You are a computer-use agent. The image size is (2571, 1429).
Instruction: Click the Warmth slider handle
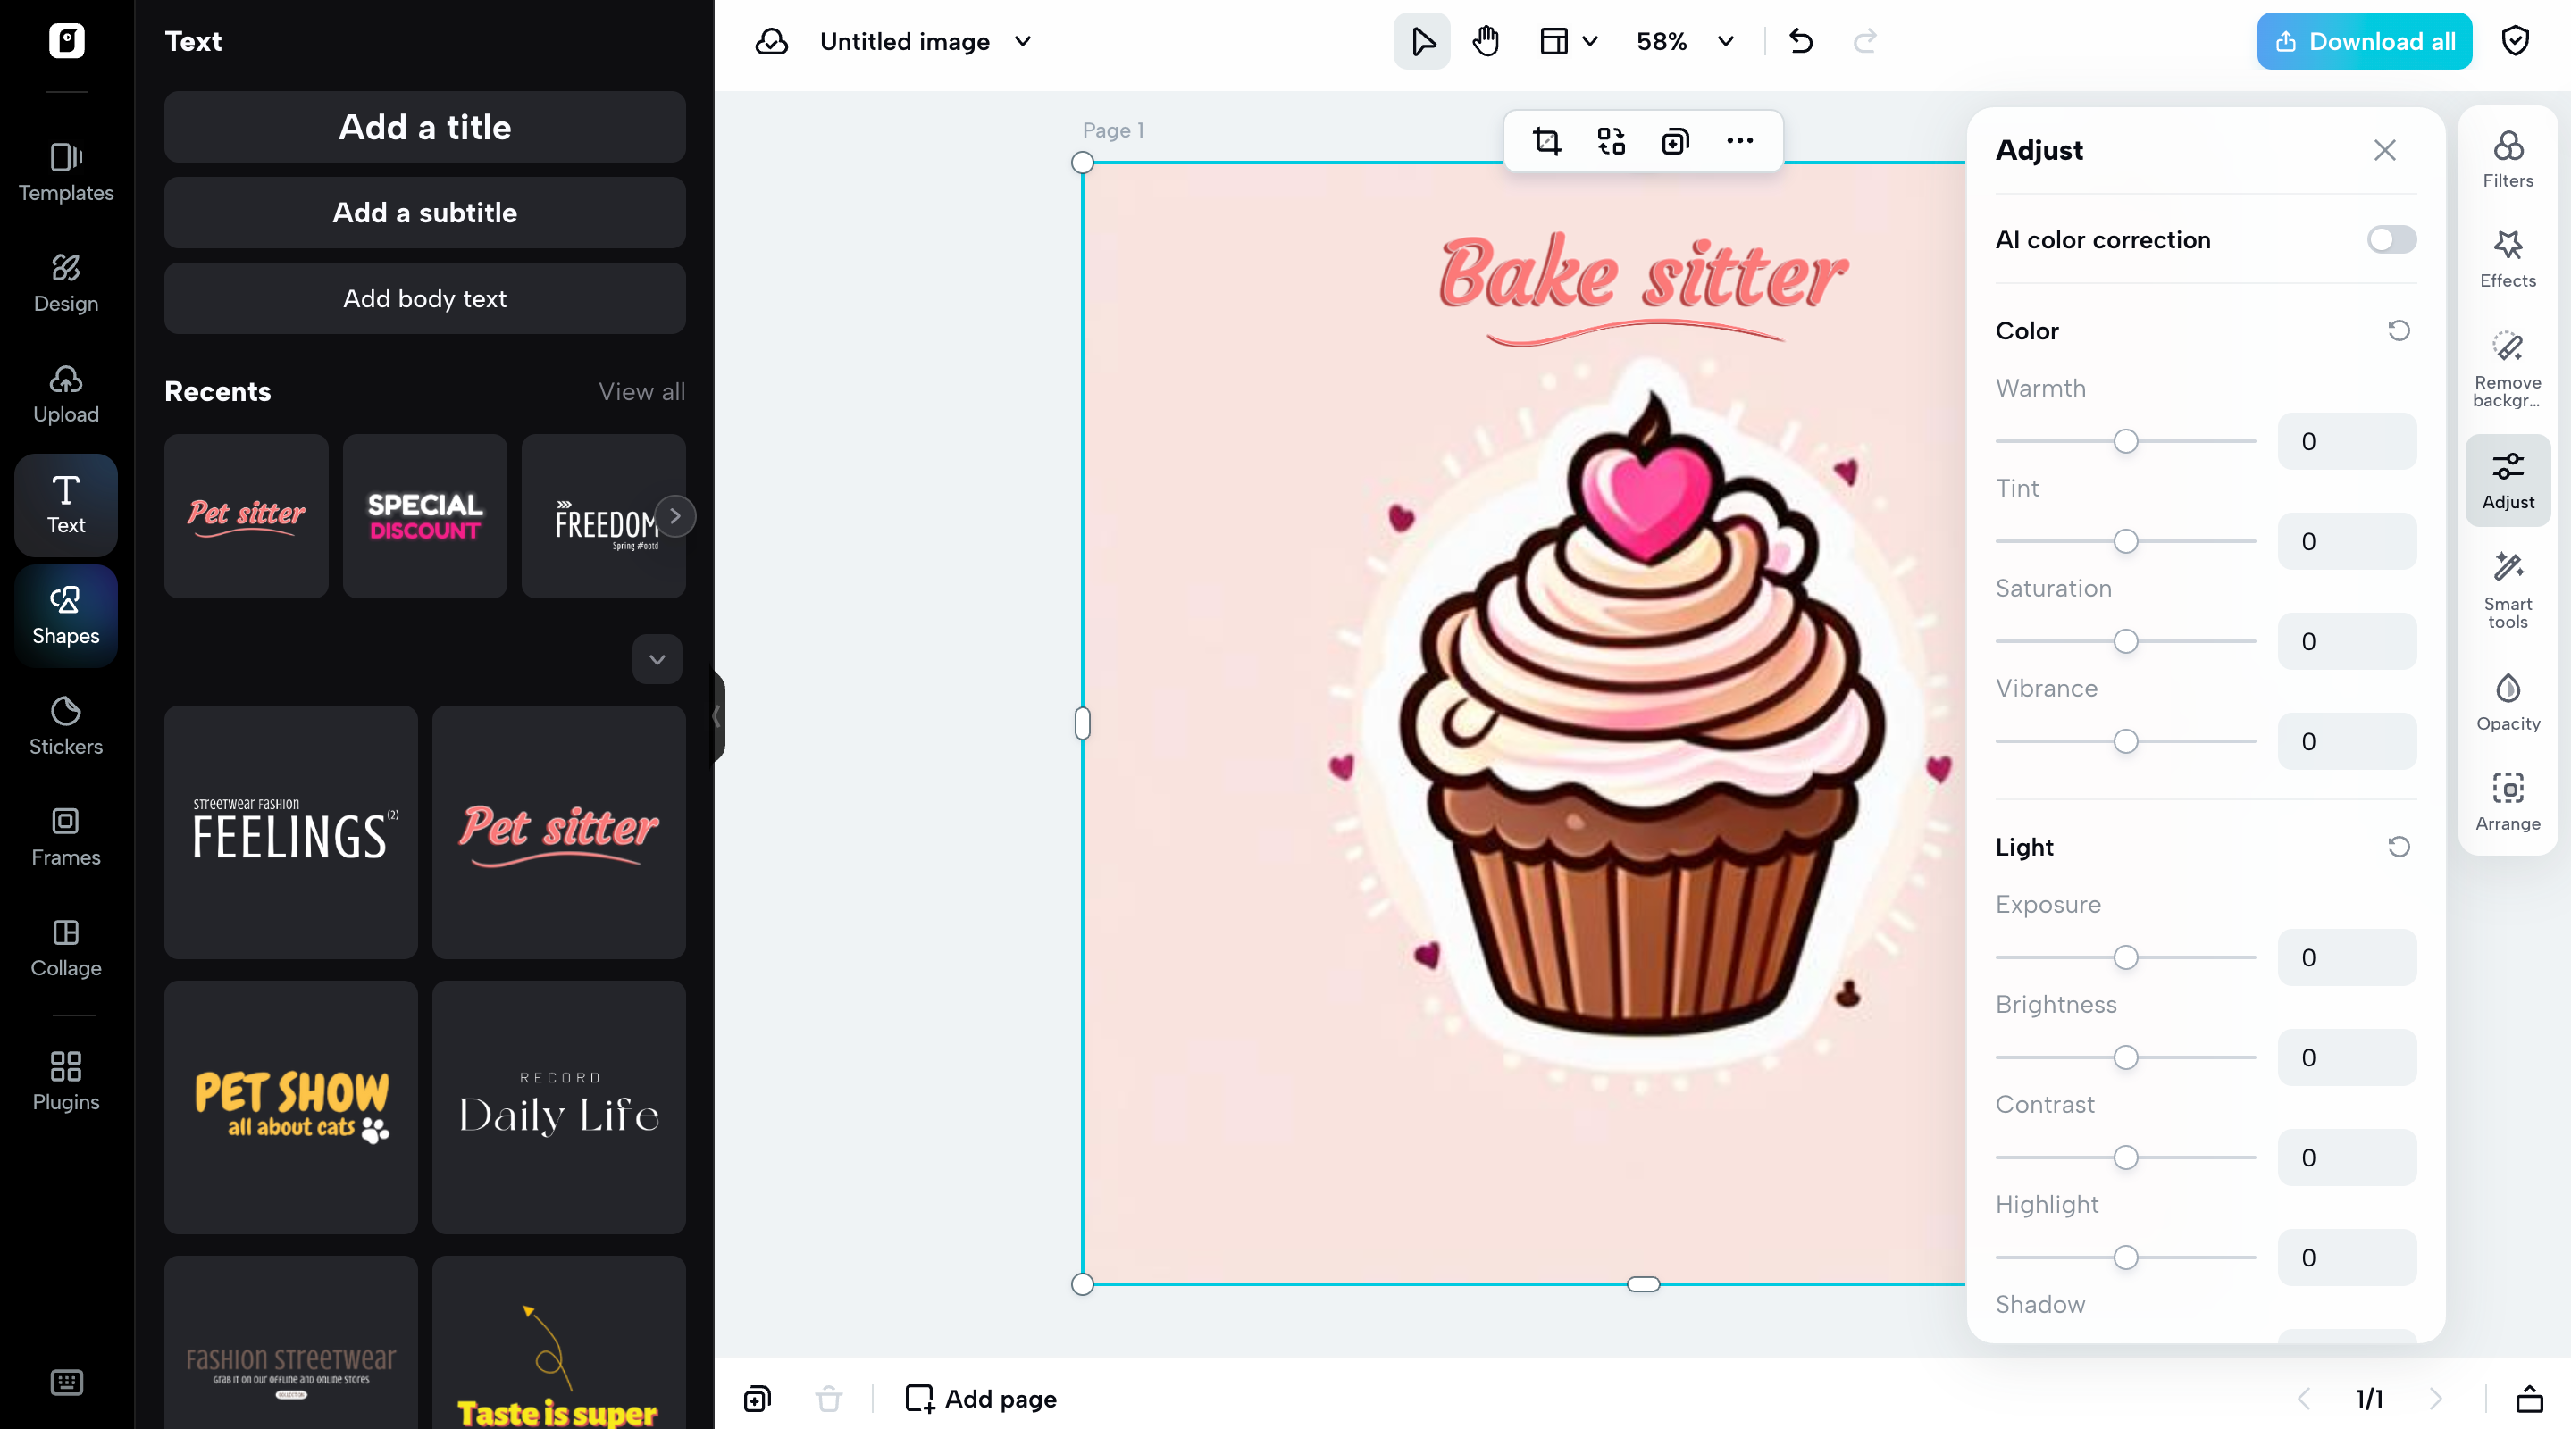coord(2126,441)
